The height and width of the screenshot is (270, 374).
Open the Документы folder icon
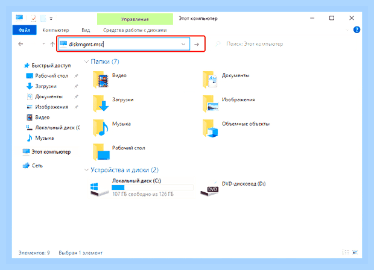click(210, 80)
